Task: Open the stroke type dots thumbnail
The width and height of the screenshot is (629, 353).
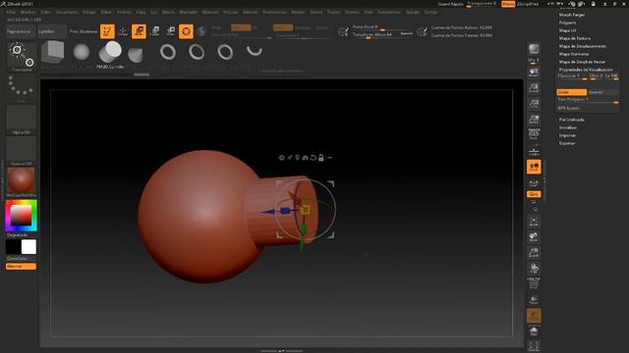Action: point(21,87)
